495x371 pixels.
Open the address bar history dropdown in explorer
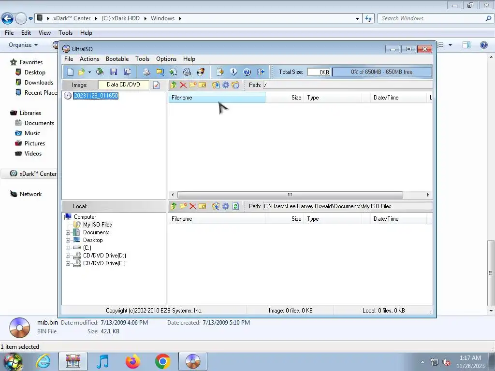[357, 19]
